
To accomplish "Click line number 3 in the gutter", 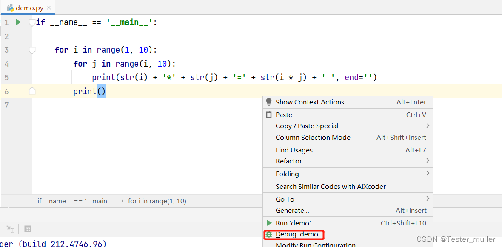I will tap(6, 50).
